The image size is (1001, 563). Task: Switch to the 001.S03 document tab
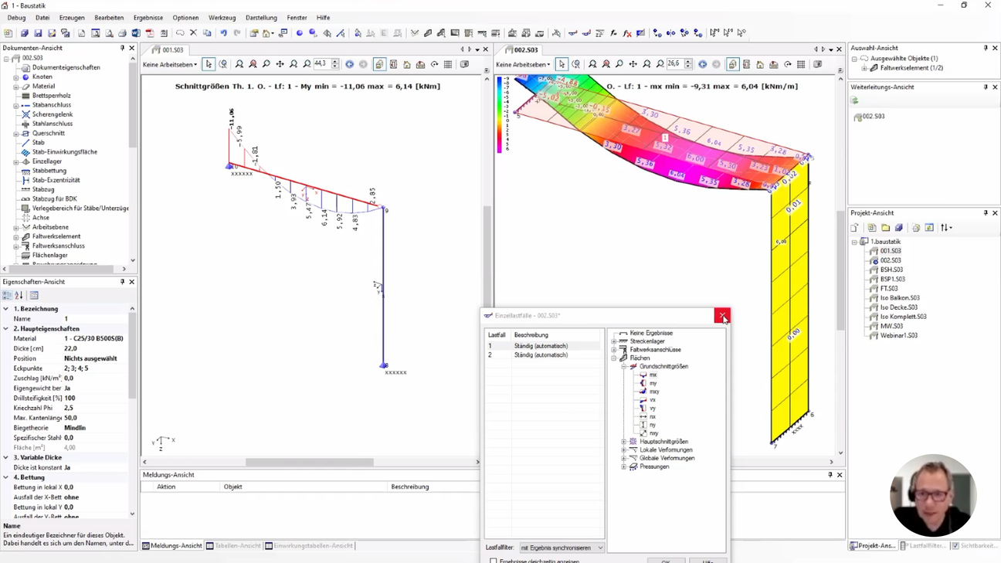point(171,49)
